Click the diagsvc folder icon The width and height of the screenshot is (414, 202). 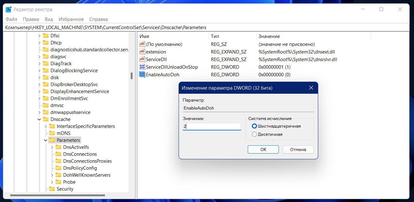[46, 56]
